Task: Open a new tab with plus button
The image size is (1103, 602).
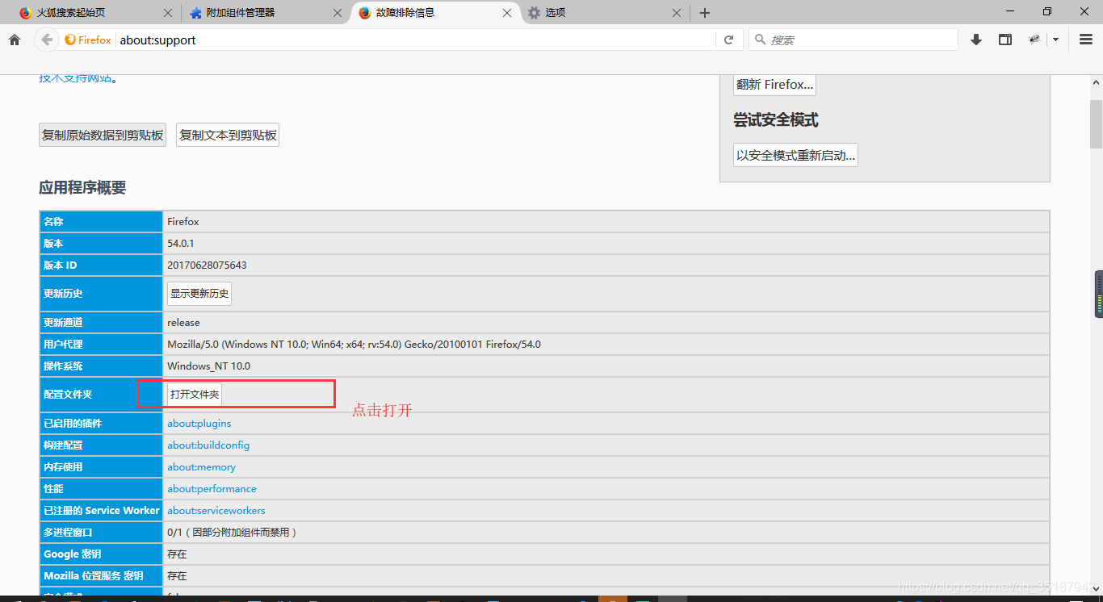Action: point(705,13)
